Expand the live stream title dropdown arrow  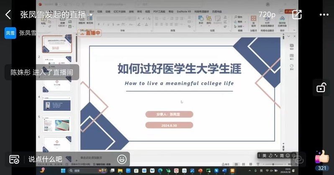tap(91, 15)
